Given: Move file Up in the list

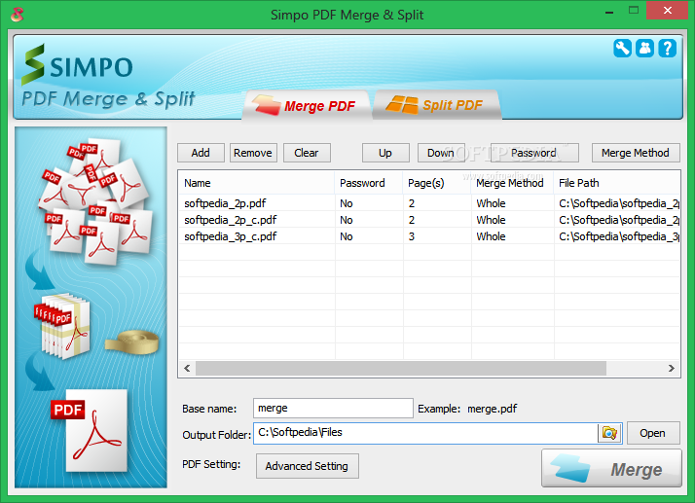Looking at the screenshot, I should tap(385, 153).
